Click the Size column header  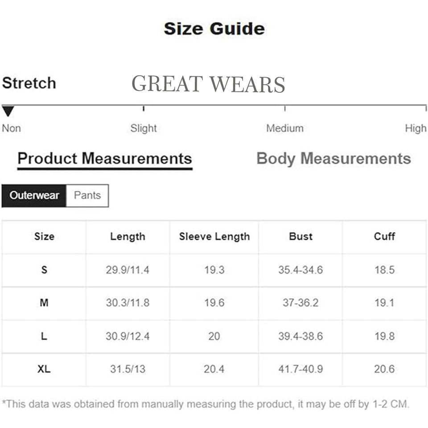44,236
